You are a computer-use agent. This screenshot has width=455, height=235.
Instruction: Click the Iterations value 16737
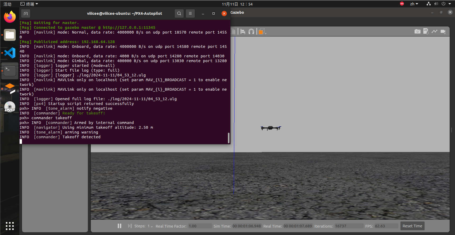349,226
